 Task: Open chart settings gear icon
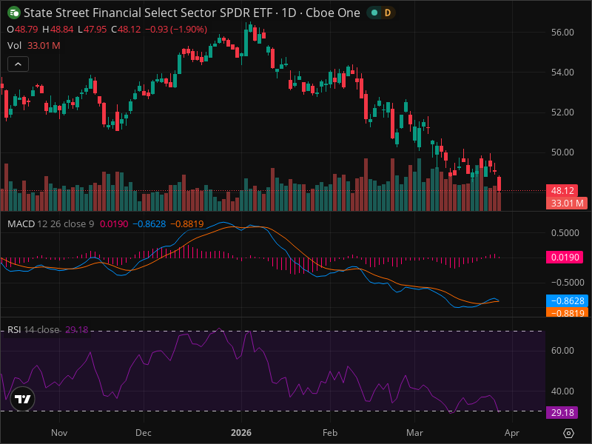pos(568,433)
